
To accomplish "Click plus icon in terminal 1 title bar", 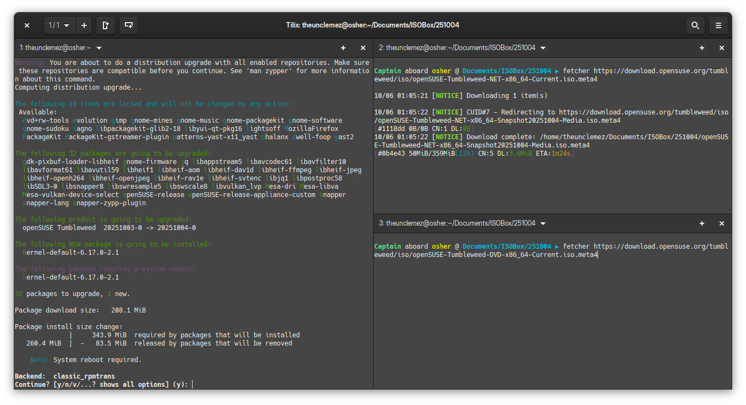I will pyautogui.click(x=343, y=48).
